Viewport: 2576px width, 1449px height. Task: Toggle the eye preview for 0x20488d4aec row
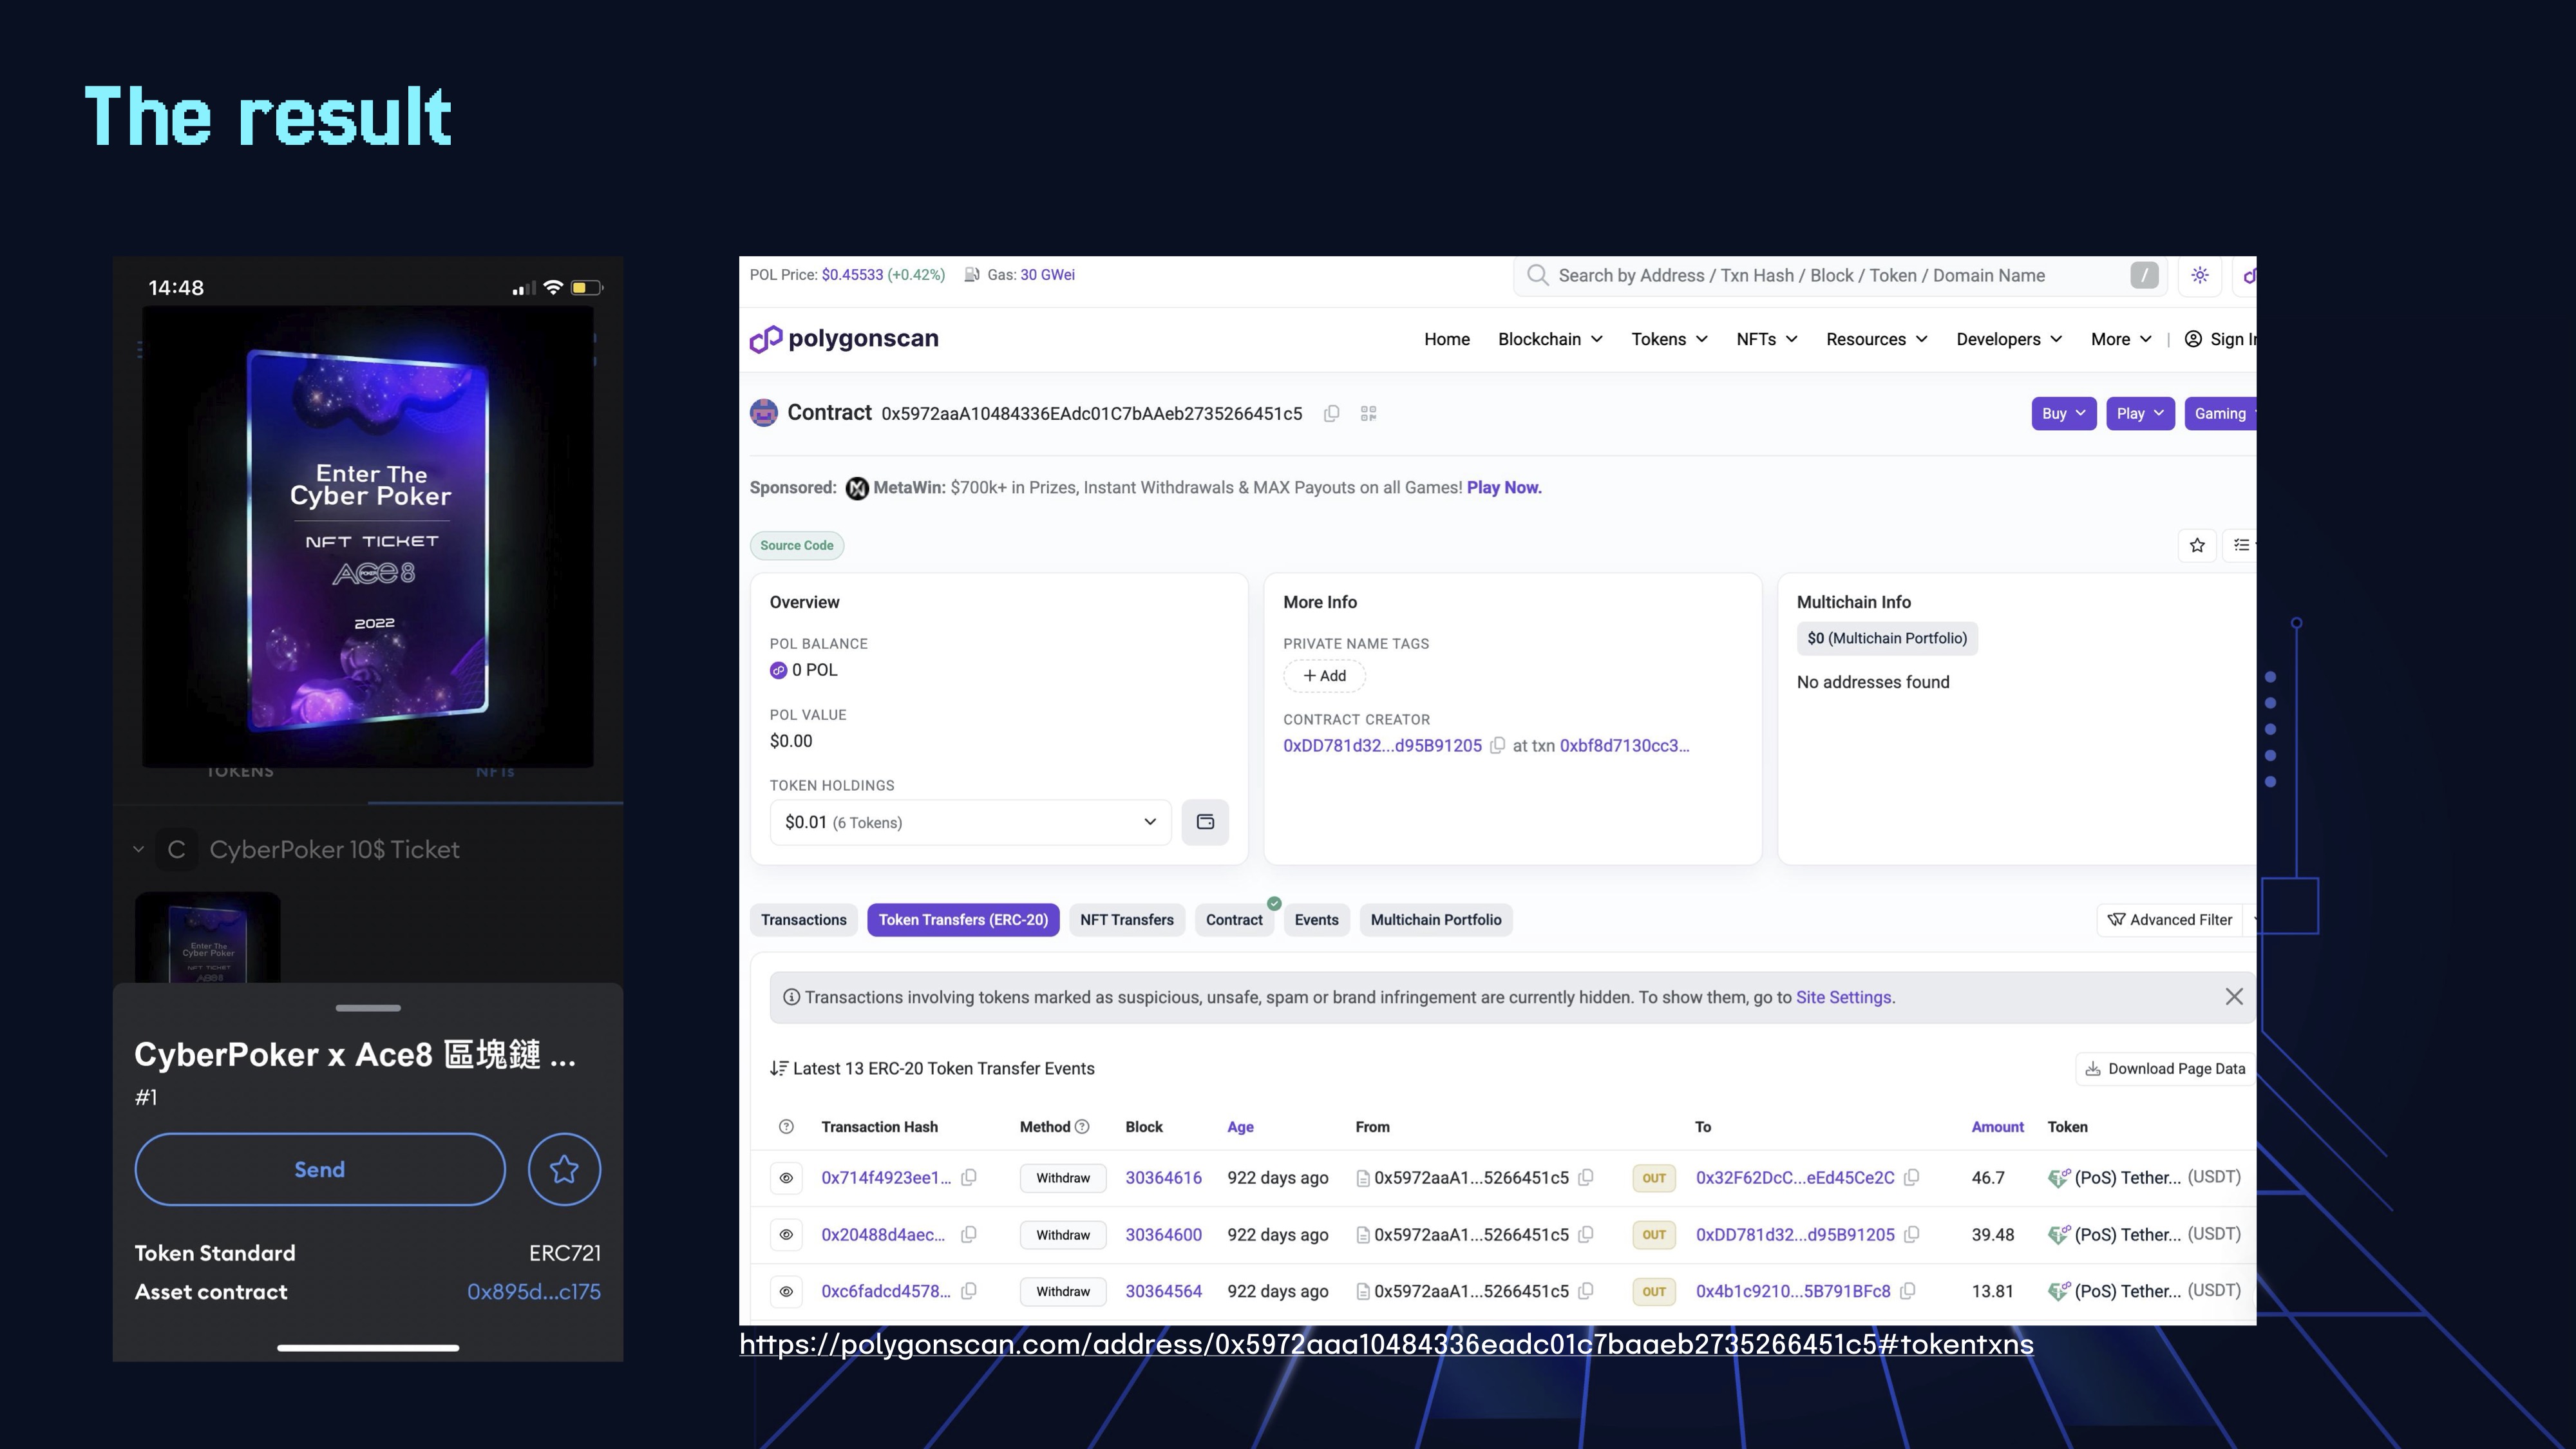[x=786, y=1235]
